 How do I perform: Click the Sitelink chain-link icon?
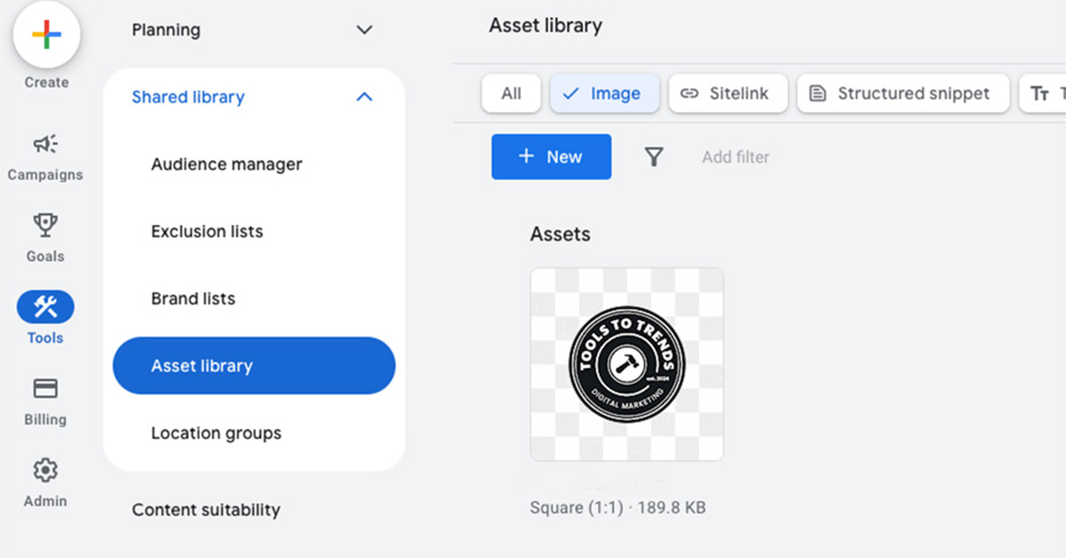pos(689,93)
